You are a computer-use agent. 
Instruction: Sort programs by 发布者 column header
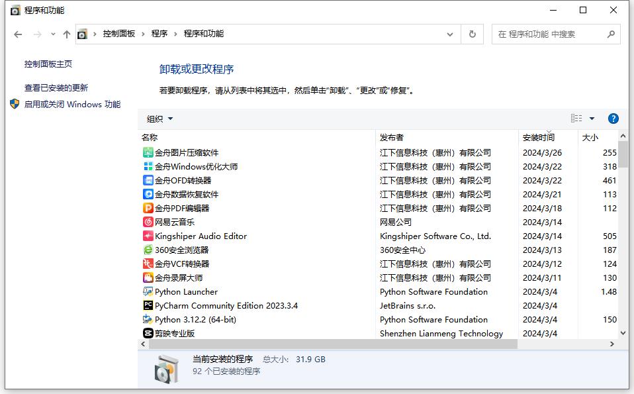[x=391, y=138]
